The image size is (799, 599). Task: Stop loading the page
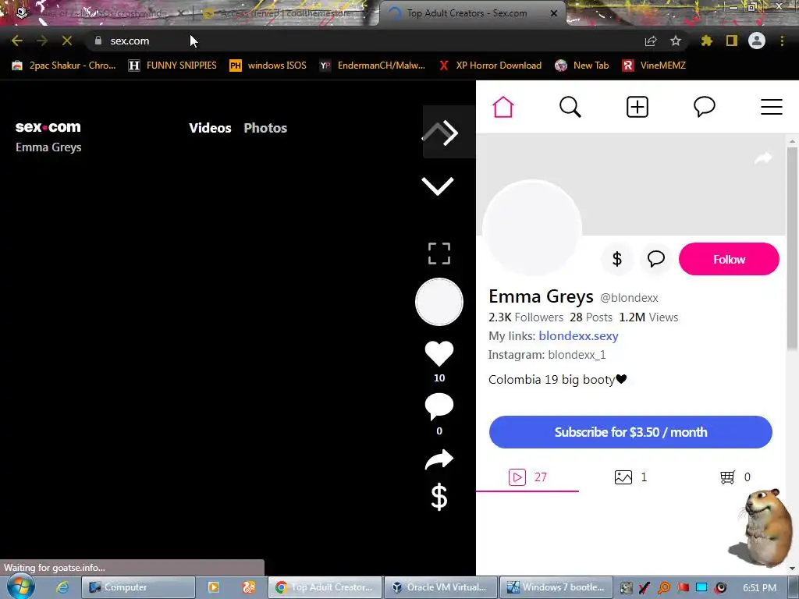point(67,41)
